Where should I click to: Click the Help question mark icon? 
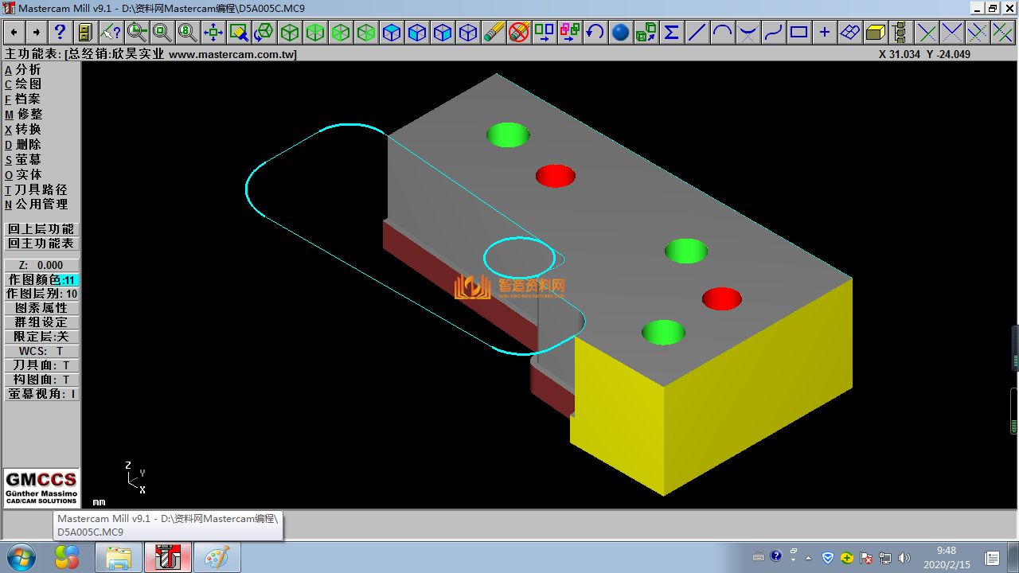[60, 33]
